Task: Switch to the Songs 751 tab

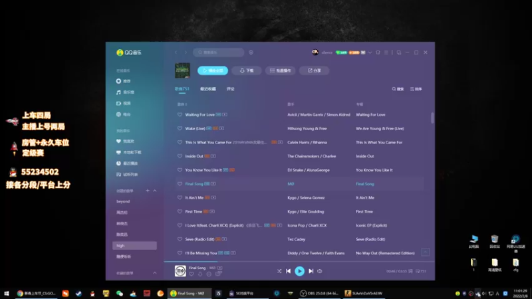Action: coord(182,89)
